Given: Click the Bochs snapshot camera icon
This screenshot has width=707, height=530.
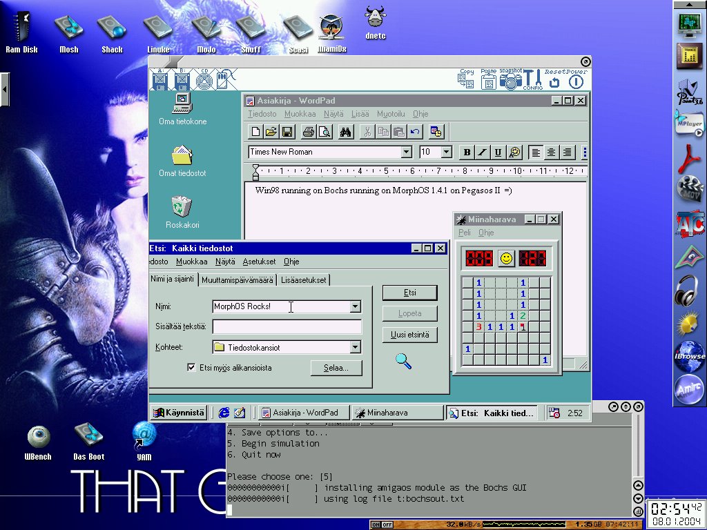Looking at the screenshot, I should (511, 81).
